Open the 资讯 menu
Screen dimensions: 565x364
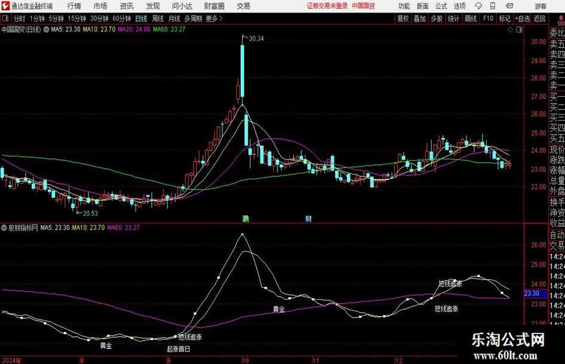[127, 6]
